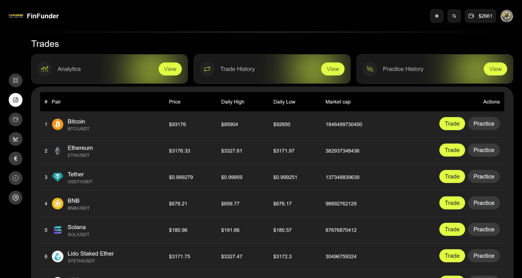View Analytics
Screen dimensions: 522x278
coord(170,69)
